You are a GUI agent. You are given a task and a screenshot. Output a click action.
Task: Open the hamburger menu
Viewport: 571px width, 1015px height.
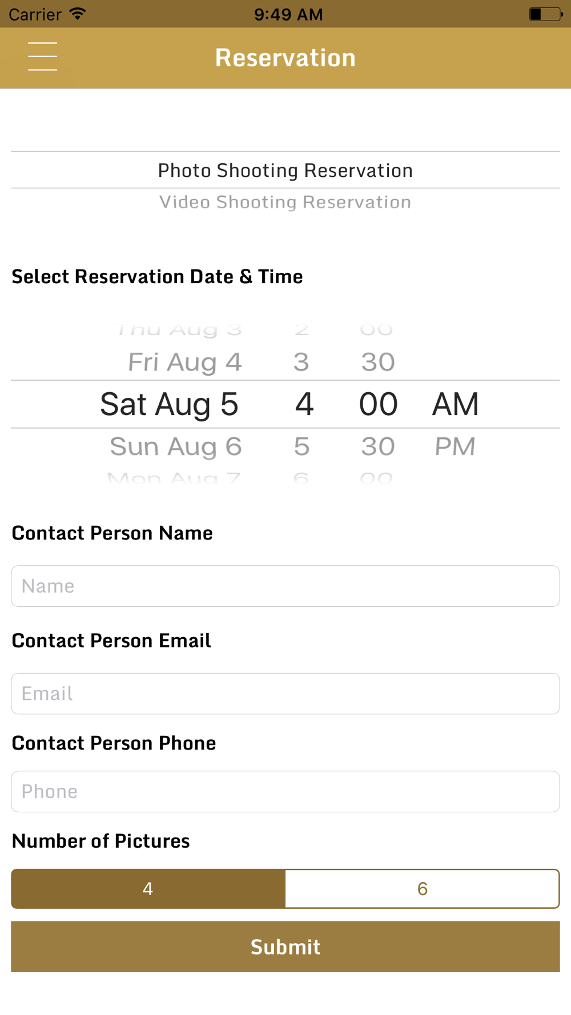(42, 57)
